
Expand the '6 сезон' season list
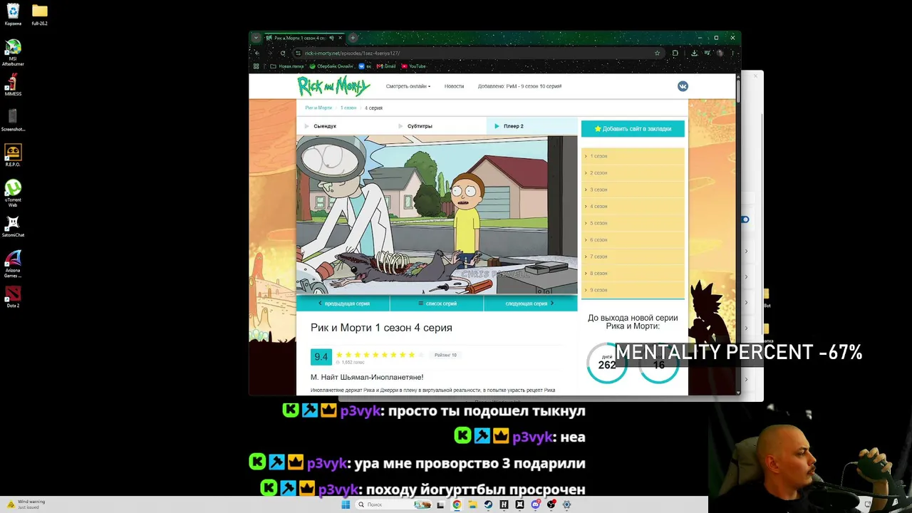633,239
